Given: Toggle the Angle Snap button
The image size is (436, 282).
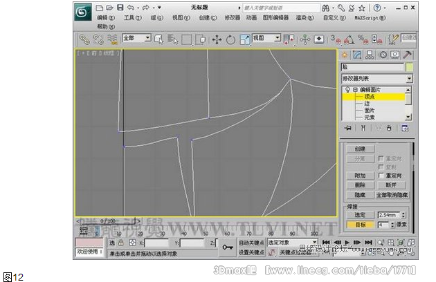Looking at the screenshot, I should 349,39.
